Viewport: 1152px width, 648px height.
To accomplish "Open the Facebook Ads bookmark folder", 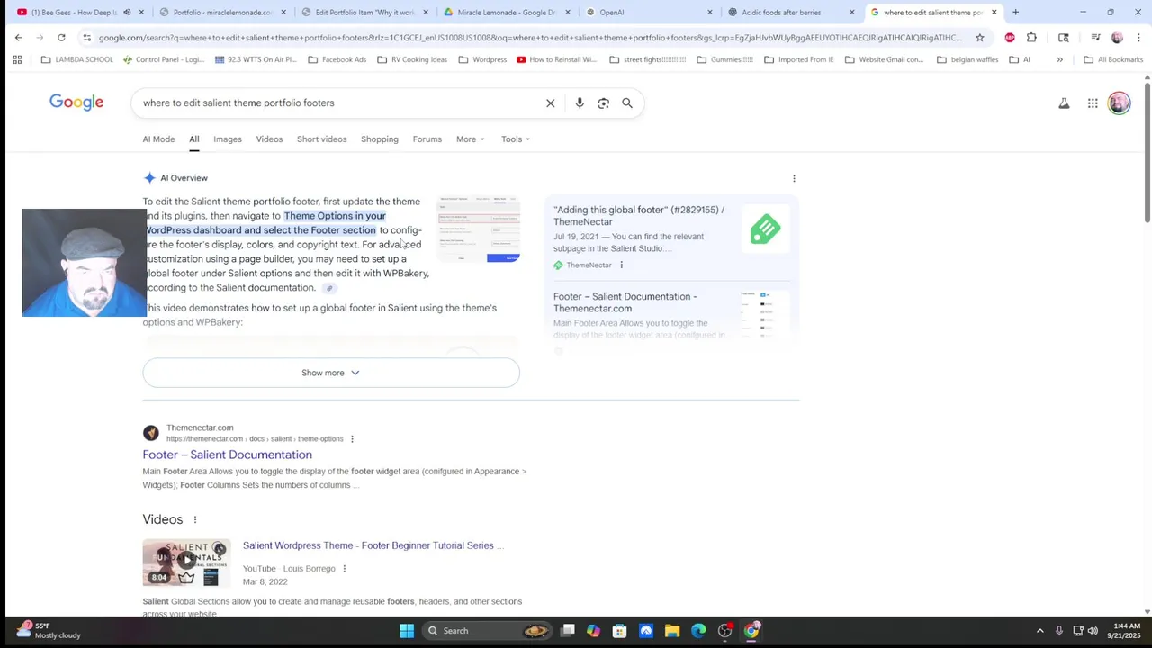I will pos(337,59).
